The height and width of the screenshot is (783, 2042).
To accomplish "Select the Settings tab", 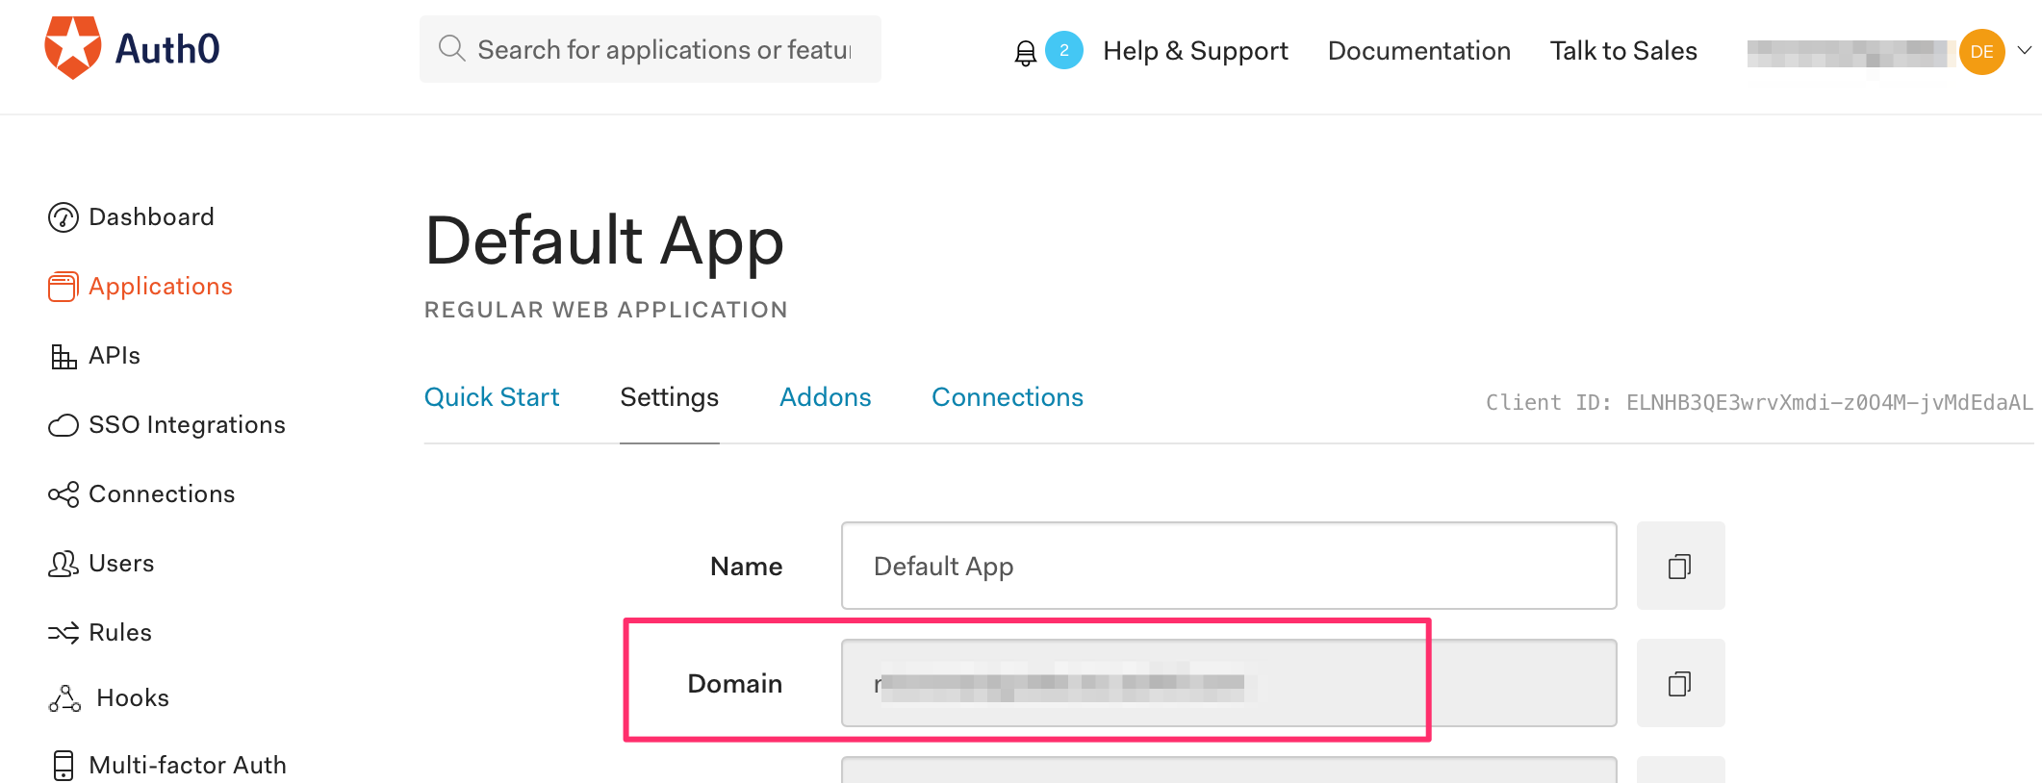I will 670,397.
